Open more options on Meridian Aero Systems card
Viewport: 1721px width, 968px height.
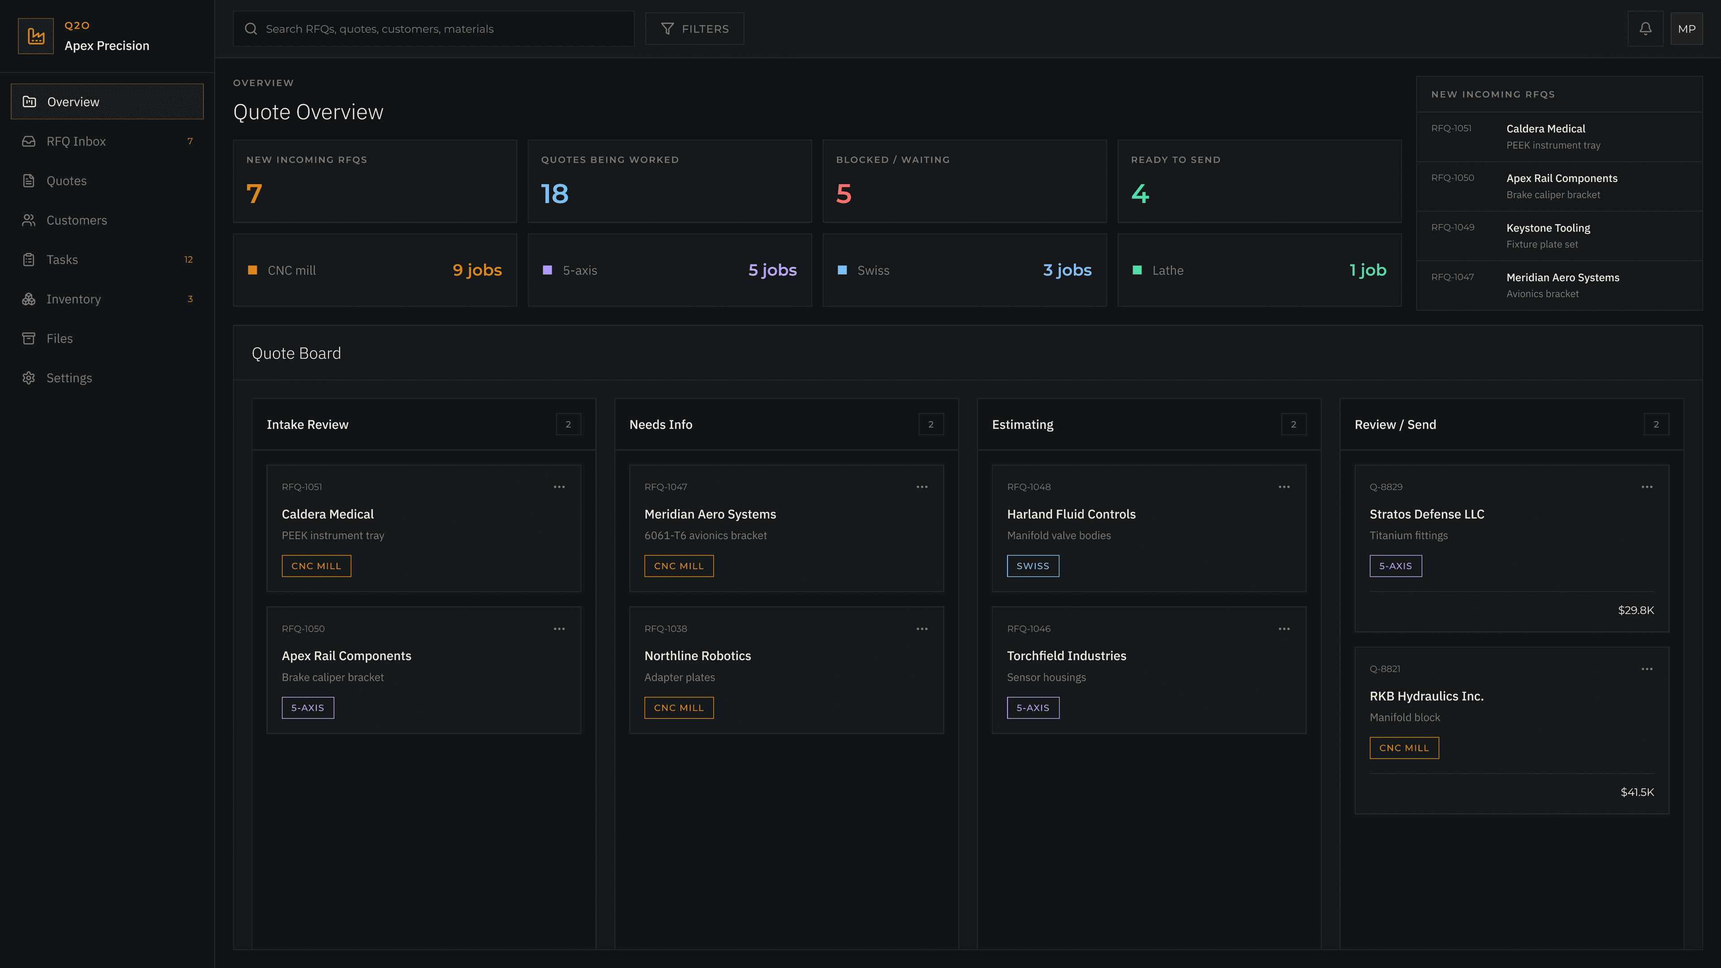pyautogui.click(x=922, y=487)
